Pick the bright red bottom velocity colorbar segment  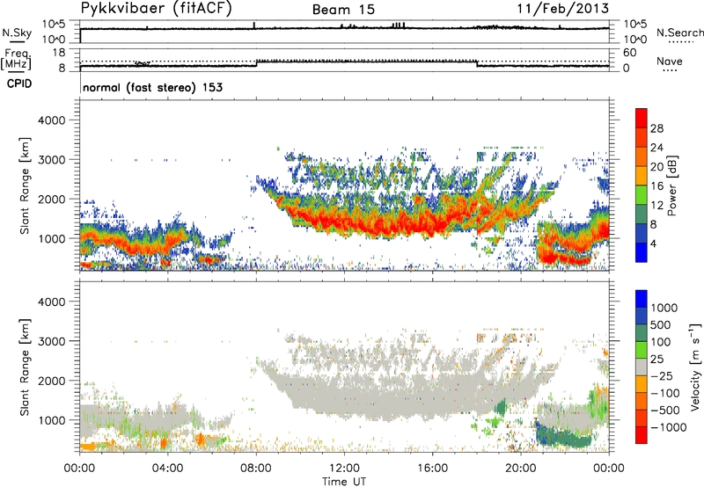(642, 435)
